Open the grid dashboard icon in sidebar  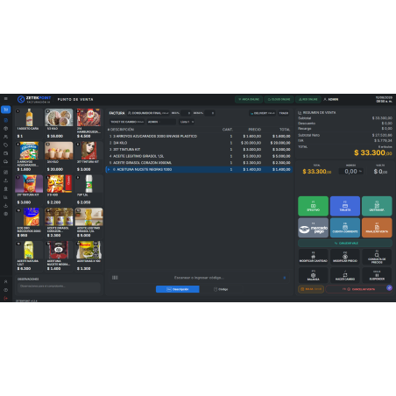point(5,173)
